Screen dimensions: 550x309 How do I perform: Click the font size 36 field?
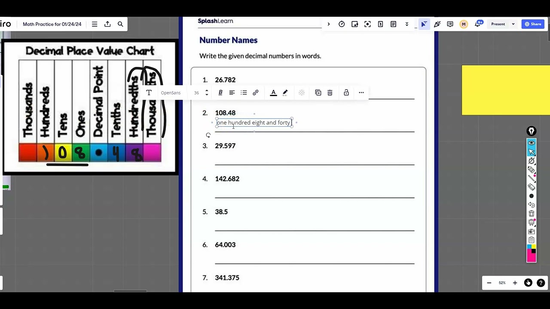coord(196,93)
